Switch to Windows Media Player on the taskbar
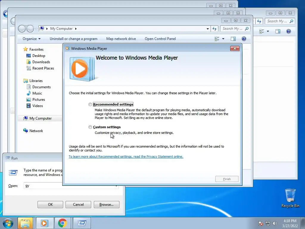Screen dimensions: 305x229 45,223
